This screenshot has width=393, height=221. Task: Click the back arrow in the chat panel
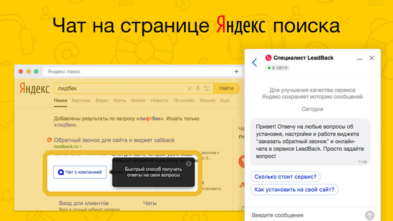tap(254, 62)
